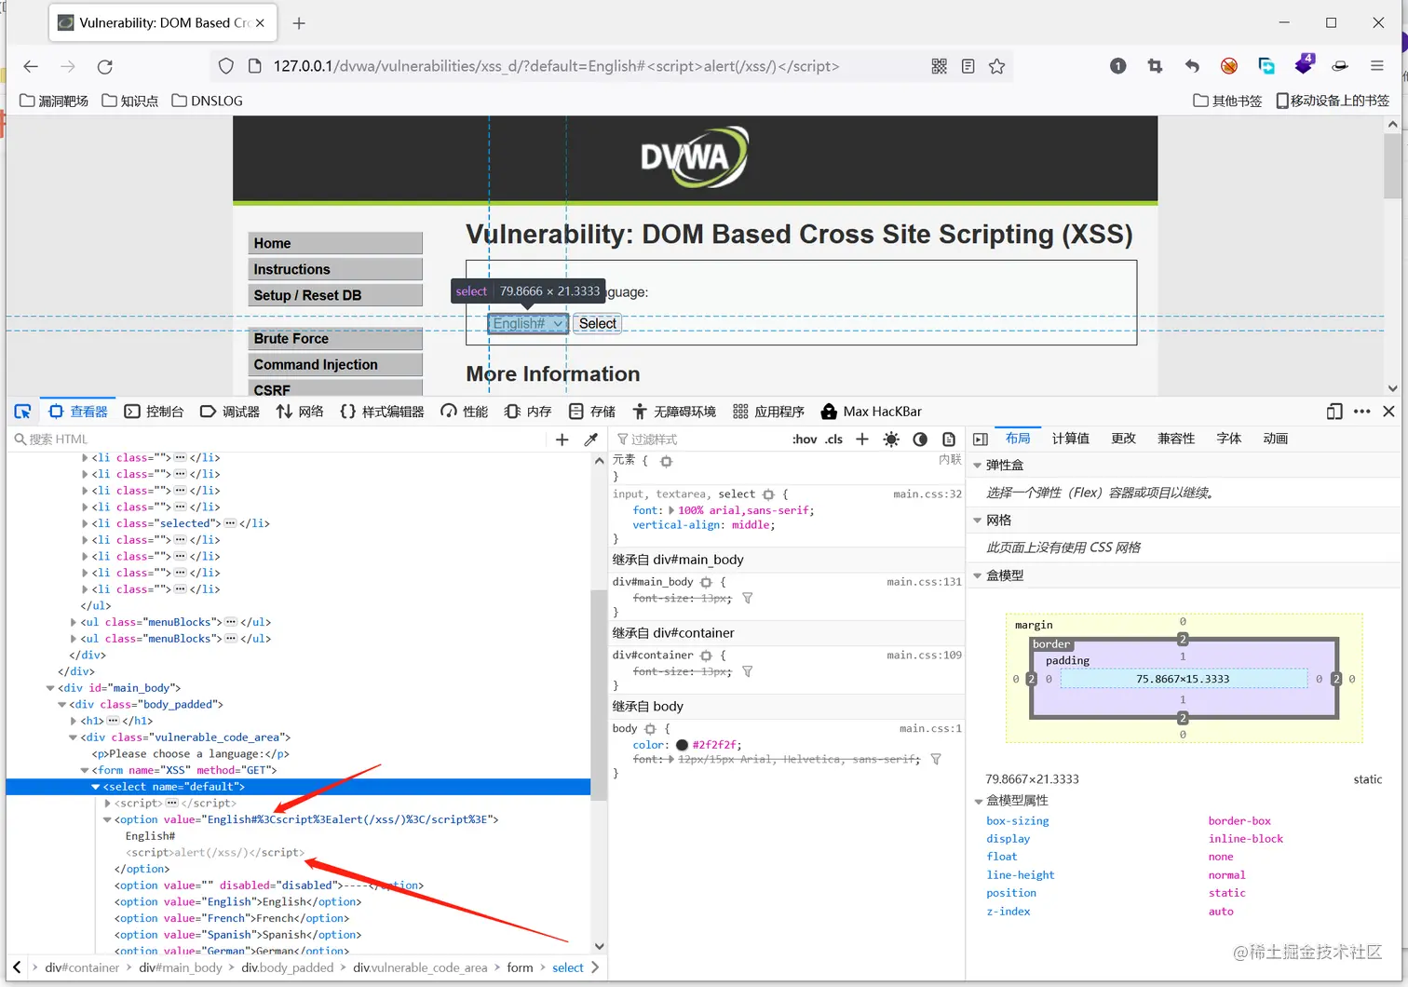Expand the script node under select
Screen dimensions: 1408x987
[x=107, y=804]
